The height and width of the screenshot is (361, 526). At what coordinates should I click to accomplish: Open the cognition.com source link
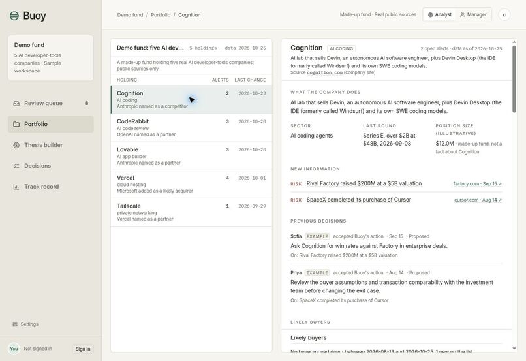(x=325, y=72)
